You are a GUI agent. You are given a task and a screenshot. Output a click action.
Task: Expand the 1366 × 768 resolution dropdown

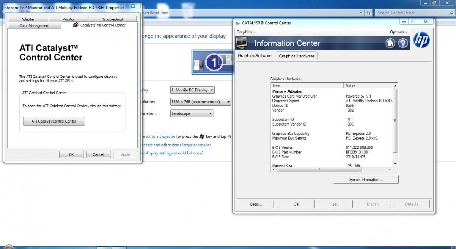coord(201,102)
